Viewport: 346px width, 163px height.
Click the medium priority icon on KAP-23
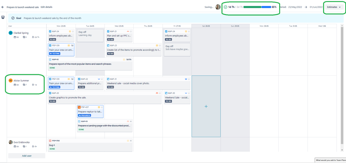pos(157,46)
